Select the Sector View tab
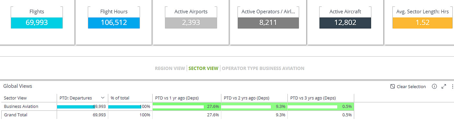The image size is (454, 126). [204, 68]
